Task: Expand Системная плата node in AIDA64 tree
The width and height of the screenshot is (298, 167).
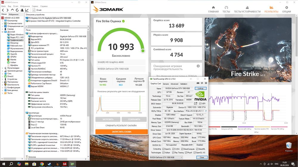Action: point(2,23)
